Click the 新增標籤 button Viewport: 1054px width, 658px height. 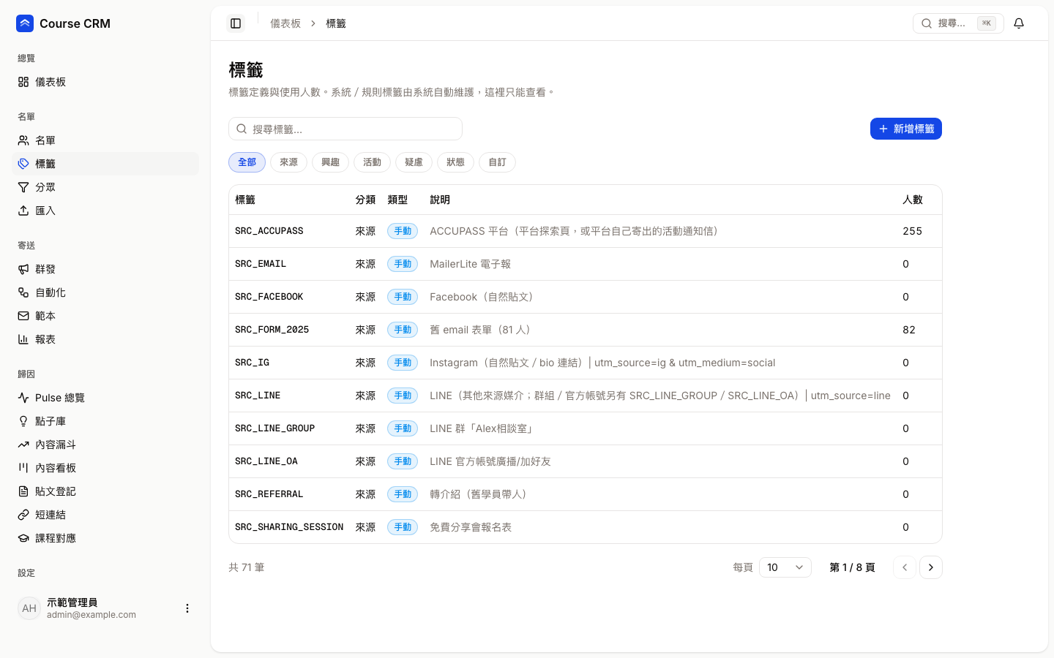[906, 129]
